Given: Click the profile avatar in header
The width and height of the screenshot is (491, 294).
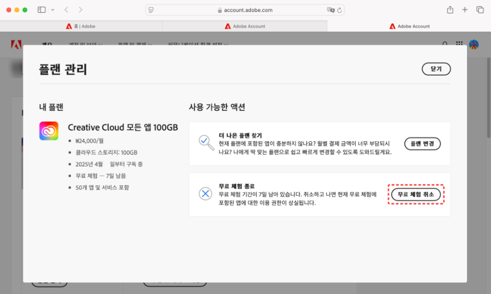Looking at the screenshot, I should pos(474,45).
